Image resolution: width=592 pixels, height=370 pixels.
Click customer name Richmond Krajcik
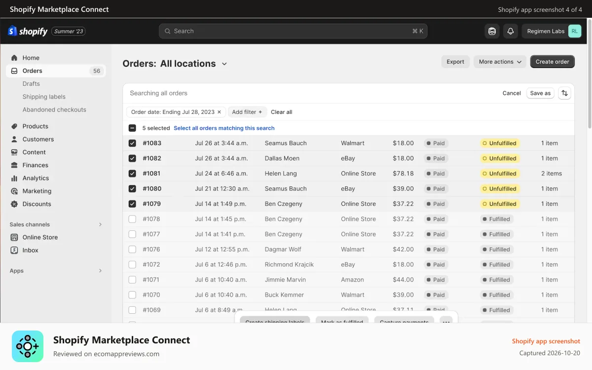289,264
